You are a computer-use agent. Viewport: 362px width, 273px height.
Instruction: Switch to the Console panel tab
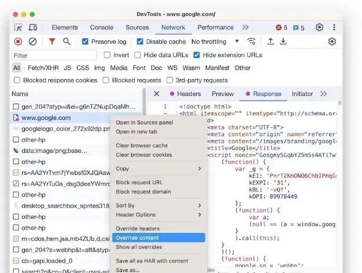pos(102,27)
